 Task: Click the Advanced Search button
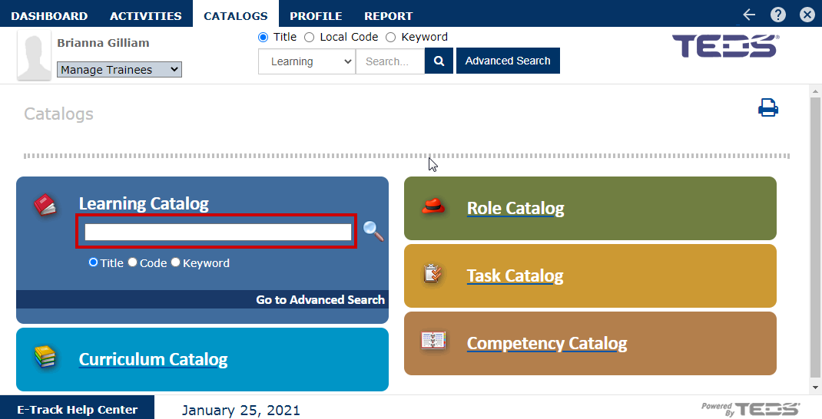[x=508, y=61]
